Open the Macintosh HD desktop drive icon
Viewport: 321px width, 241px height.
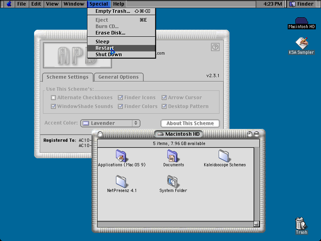coord(301,20)
